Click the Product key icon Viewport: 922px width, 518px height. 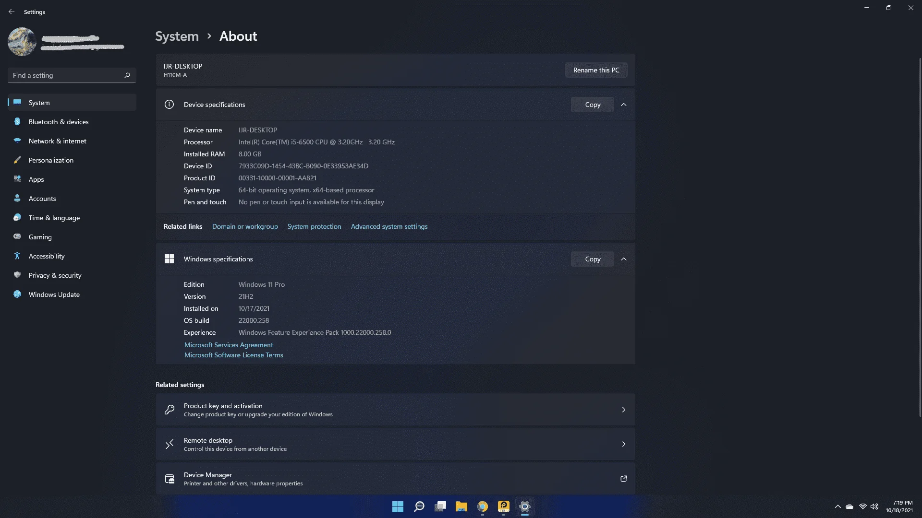(x=170, y=410)
